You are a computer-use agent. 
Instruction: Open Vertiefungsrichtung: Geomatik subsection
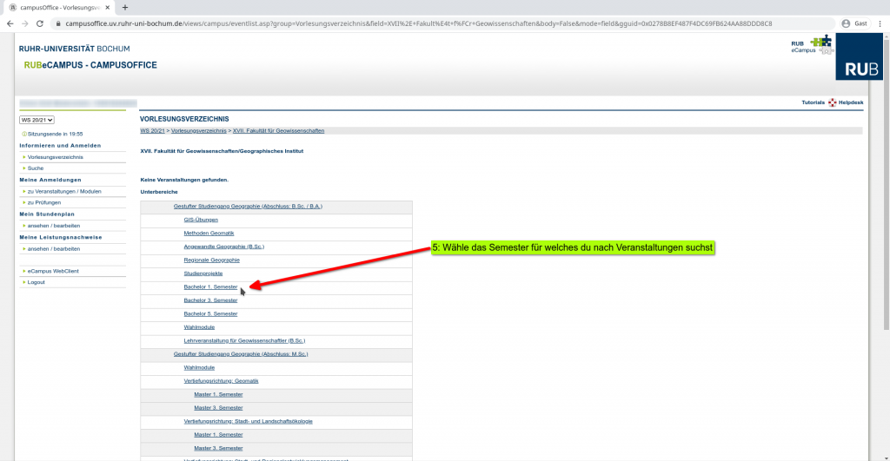[x=222, y=381]
